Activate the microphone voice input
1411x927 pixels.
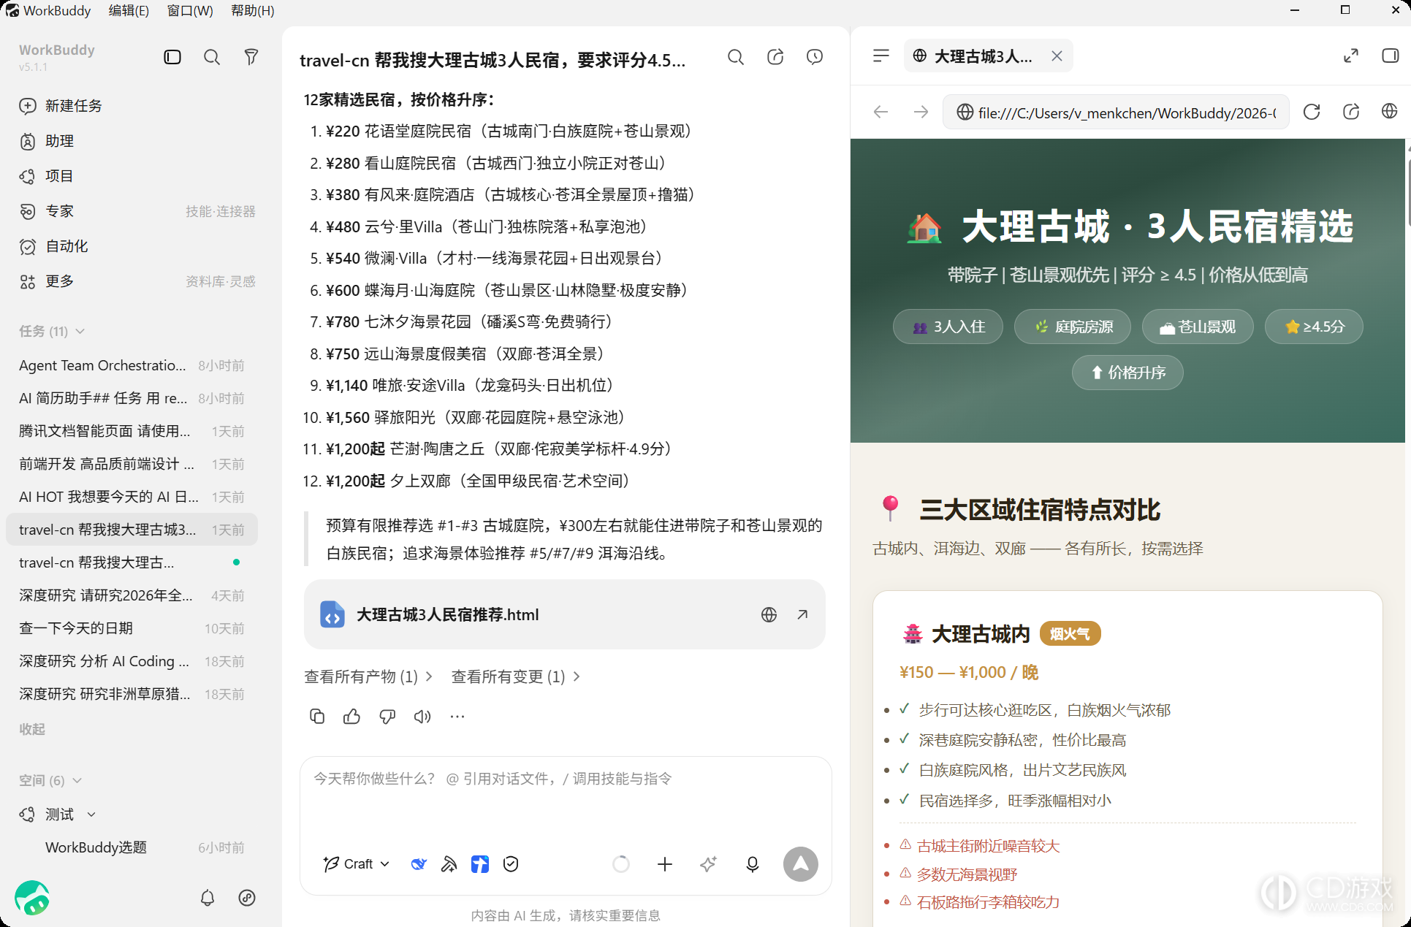click(x=753, y=864)
